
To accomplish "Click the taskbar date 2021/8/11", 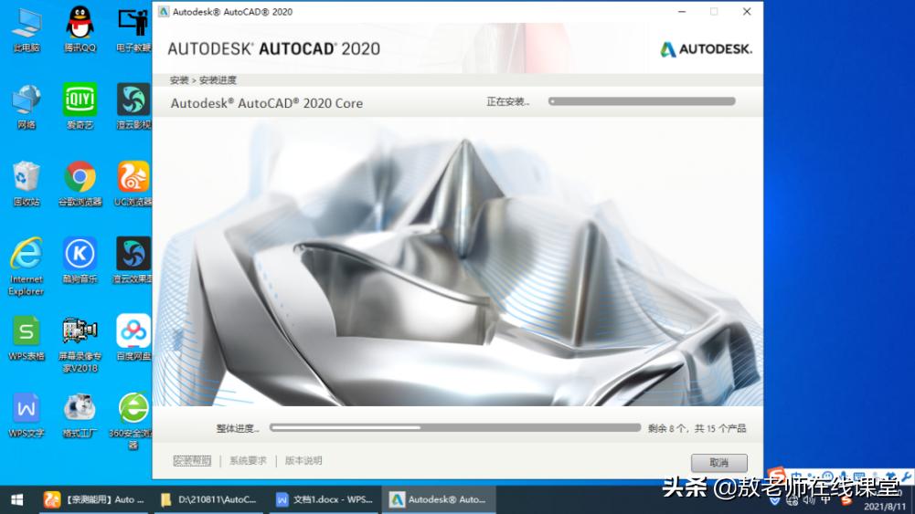I will tap(885, 507).
